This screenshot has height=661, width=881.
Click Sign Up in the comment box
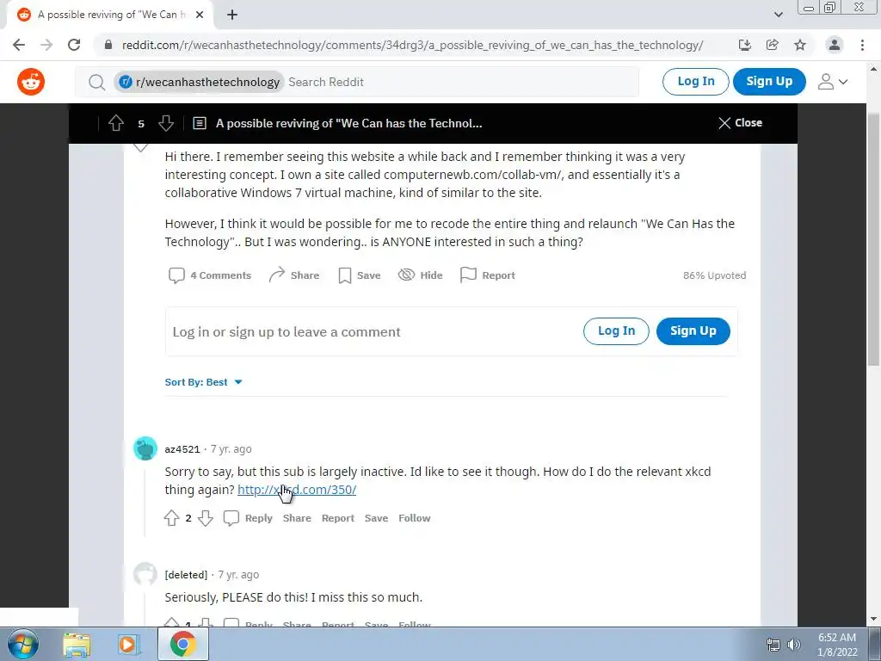pyautogui.click(x=693, y=331)
